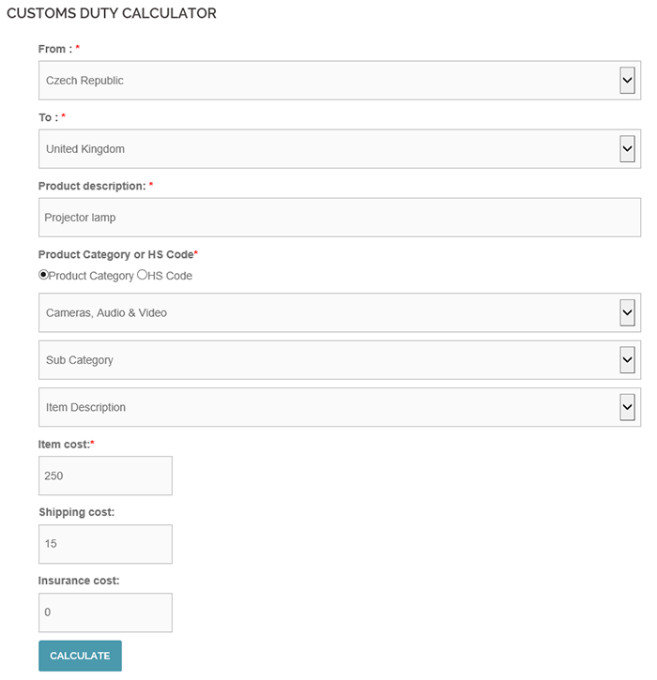Click the To country dropdown arrow

628,148
